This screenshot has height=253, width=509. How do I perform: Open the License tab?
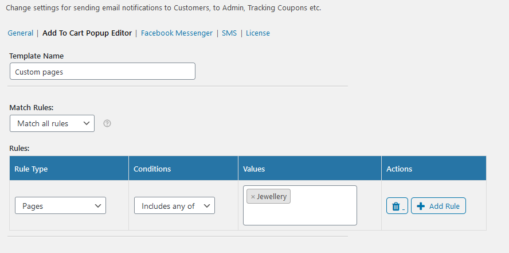click(258, 33)
